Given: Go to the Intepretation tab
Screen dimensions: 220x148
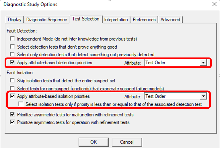Looking at the screenshot, I should [116, 20].
